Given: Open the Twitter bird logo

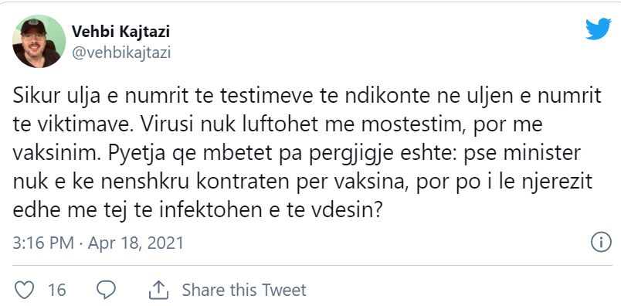Looking at the screenshot, I should 599,29.
